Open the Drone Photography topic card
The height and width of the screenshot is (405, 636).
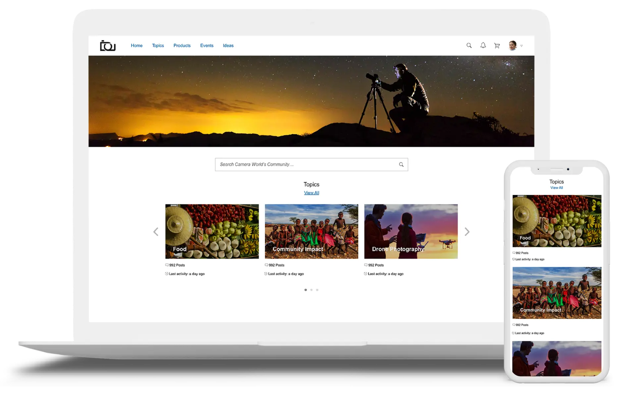pyautogui.click(x=411, y=231)
